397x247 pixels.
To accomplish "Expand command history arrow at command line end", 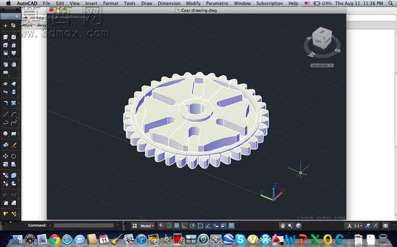I will 117,225.
